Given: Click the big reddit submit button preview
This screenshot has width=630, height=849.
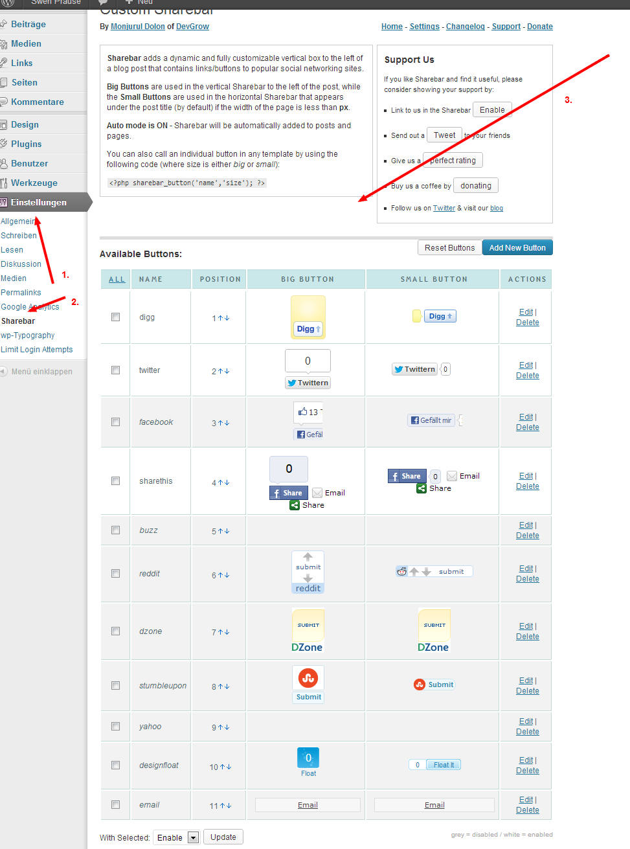Looking at the screenshot, I should click(308, 572).
